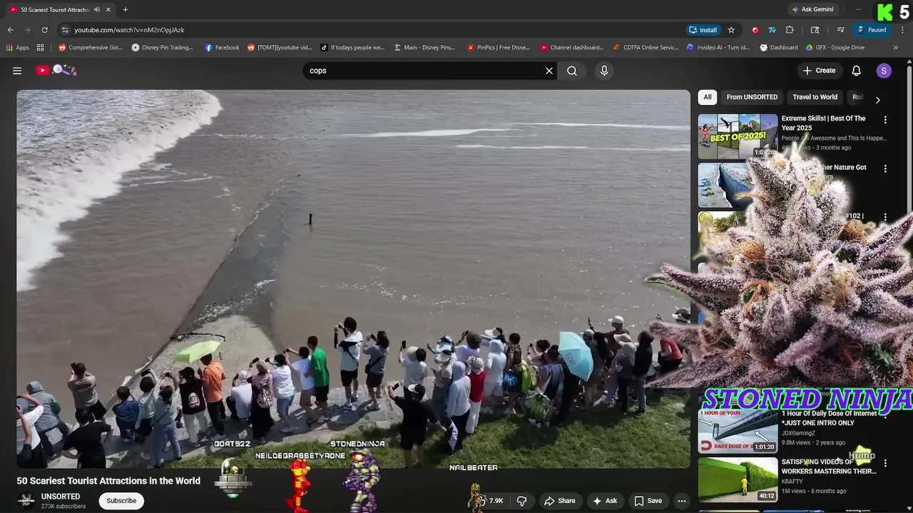The height and width of the screenshot is (513, 913).
Task: Install the YouTube app from address bar
Action: point(703,30)
